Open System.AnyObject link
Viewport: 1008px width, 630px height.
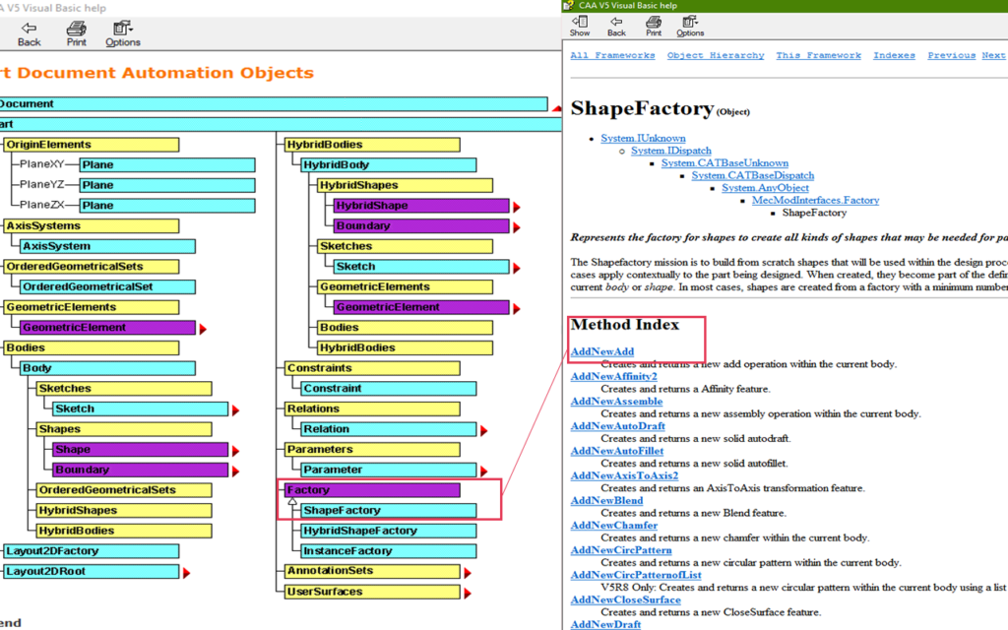(765, 188)
